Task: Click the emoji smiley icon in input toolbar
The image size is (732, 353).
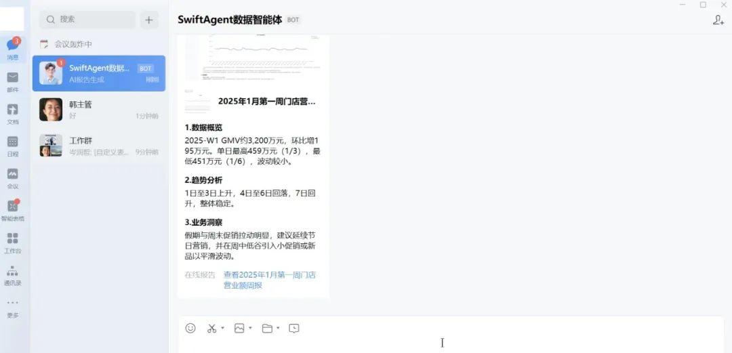Action: click(x=190, y=328)
